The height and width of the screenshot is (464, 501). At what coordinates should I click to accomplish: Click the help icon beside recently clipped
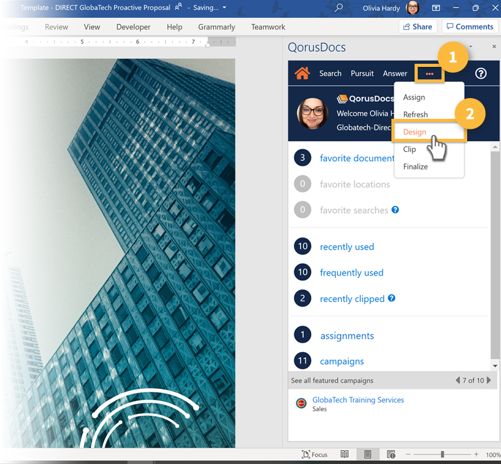click(391, 298)
